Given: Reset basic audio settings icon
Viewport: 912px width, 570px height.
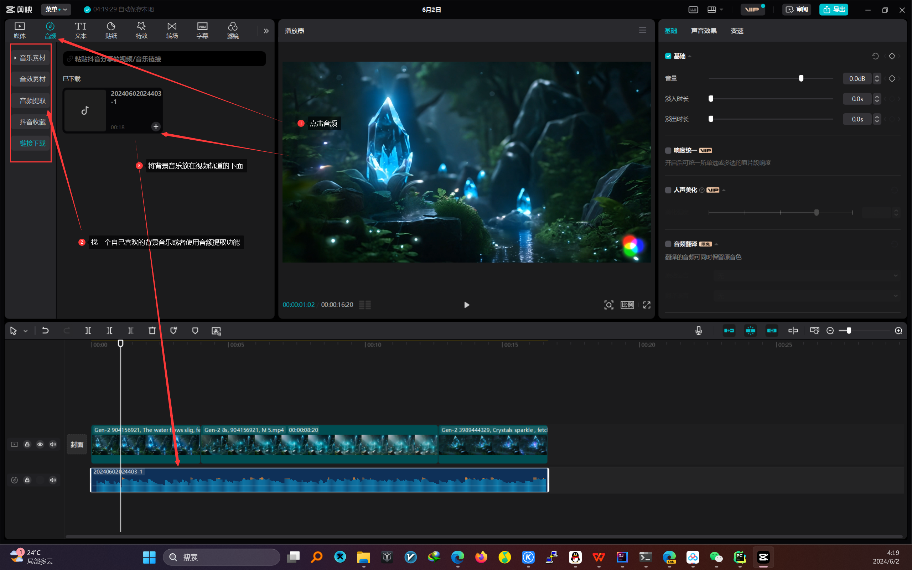Looking at the screenshot, I should point(875,56).
